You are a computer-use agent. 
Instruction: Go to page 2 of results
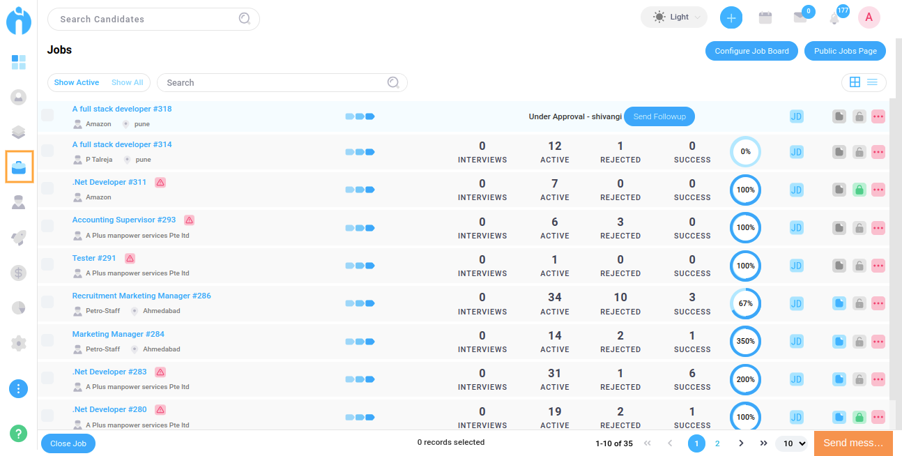click(717, 443)
